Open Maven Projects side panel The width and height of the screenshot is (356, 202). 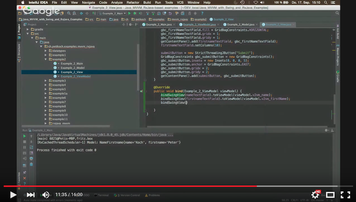pos(338,55)
